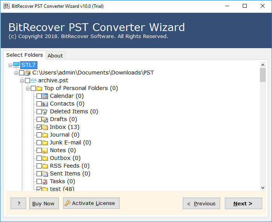This screenshot has width=272, height=222.
Task: Click the archive.pst file icon
Action: pyautogui.click(x=33, y=80)
